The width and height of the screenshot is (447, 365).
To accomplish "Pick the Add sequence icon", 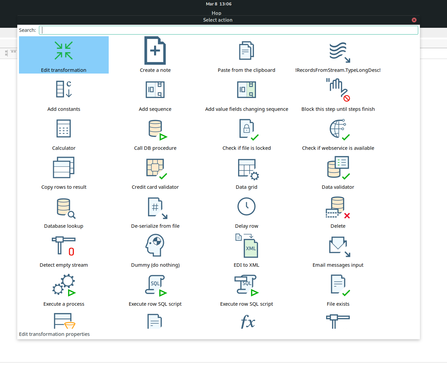I will click(155, 89).
